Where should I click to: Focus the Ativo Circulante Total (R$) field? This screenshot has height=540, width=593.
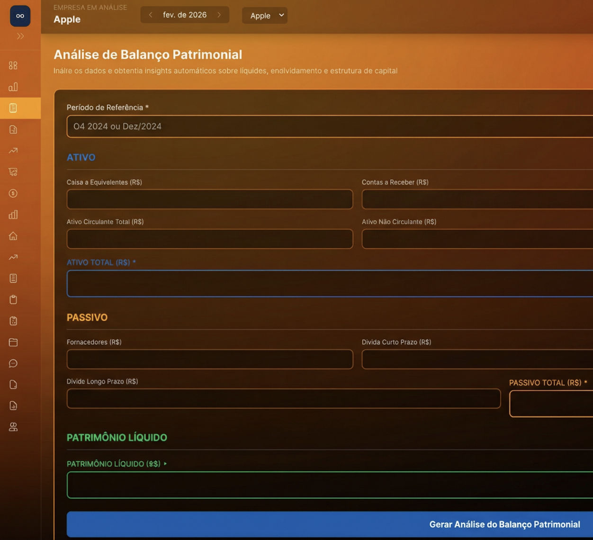coord(210,239)
